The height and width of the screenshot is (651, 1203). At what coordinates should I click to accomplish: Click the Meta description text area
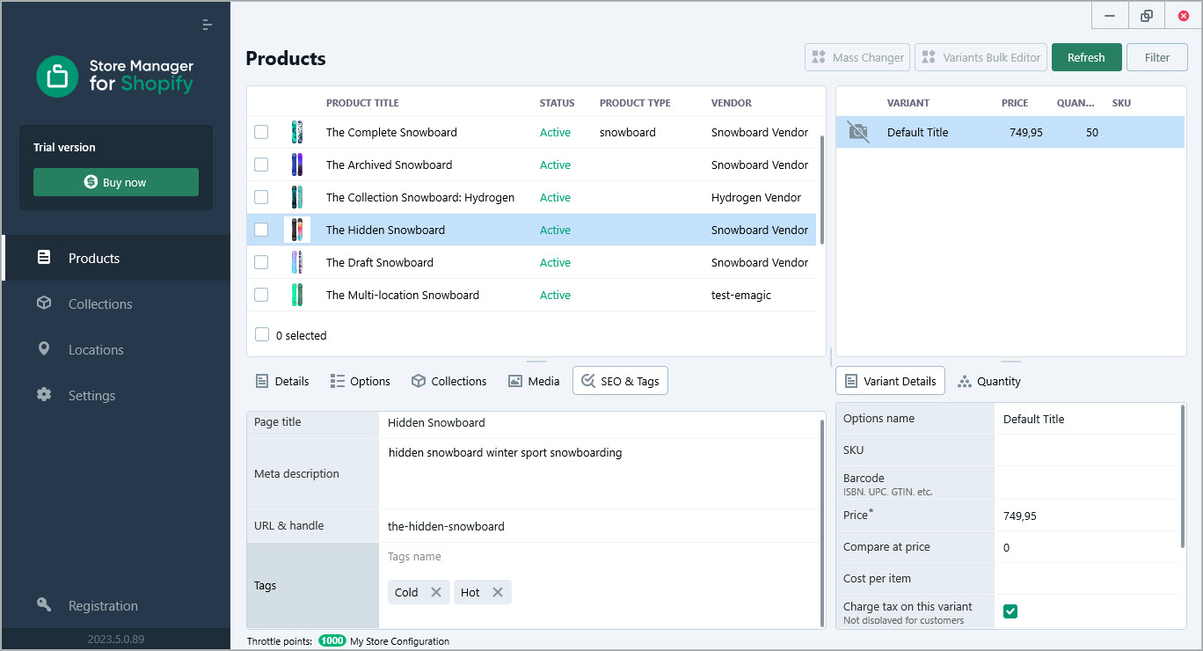[x=598, y=473]
